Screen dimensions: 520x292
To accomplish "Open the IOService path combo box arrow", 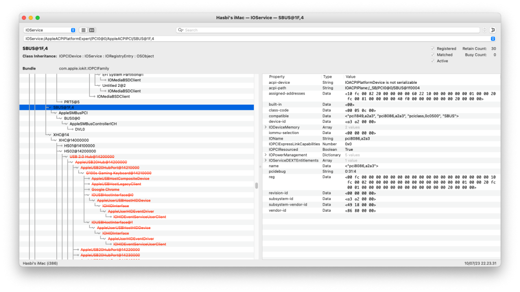I will pyautogui.click(x=493, y=39).
